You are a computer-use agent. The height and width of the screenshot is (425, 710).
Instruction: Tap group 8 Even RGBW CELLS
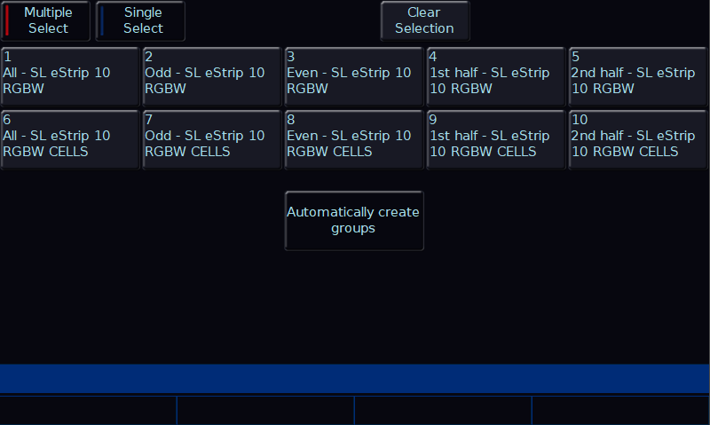[x=353, y=139]
